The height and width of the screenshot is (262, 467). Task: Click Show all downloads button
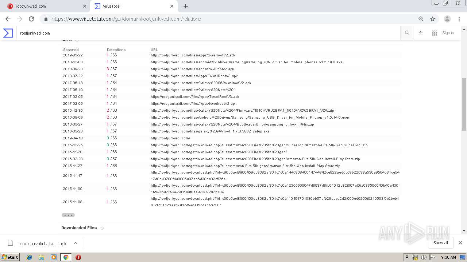tap(440, 243)
